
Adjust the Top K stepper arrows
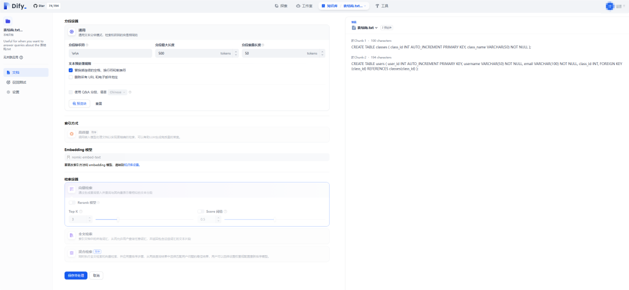90,219
